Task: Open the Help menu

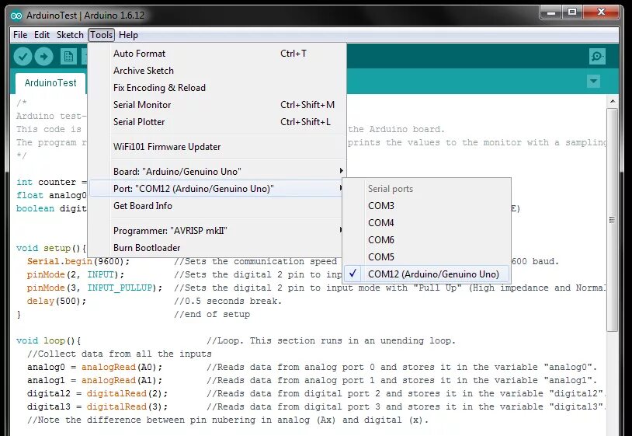Action: tap(128, 35)
